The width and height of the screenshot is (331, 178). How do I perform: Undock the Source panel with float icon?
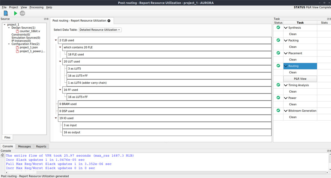(45, 19)
